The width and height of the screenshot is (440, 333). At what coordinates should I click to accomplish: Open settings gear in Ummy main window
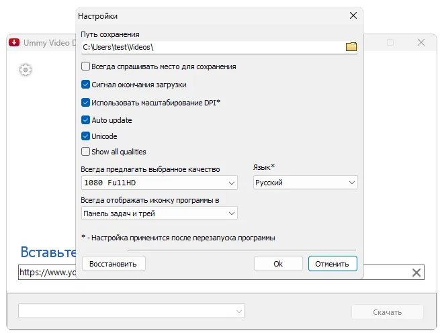26,70
